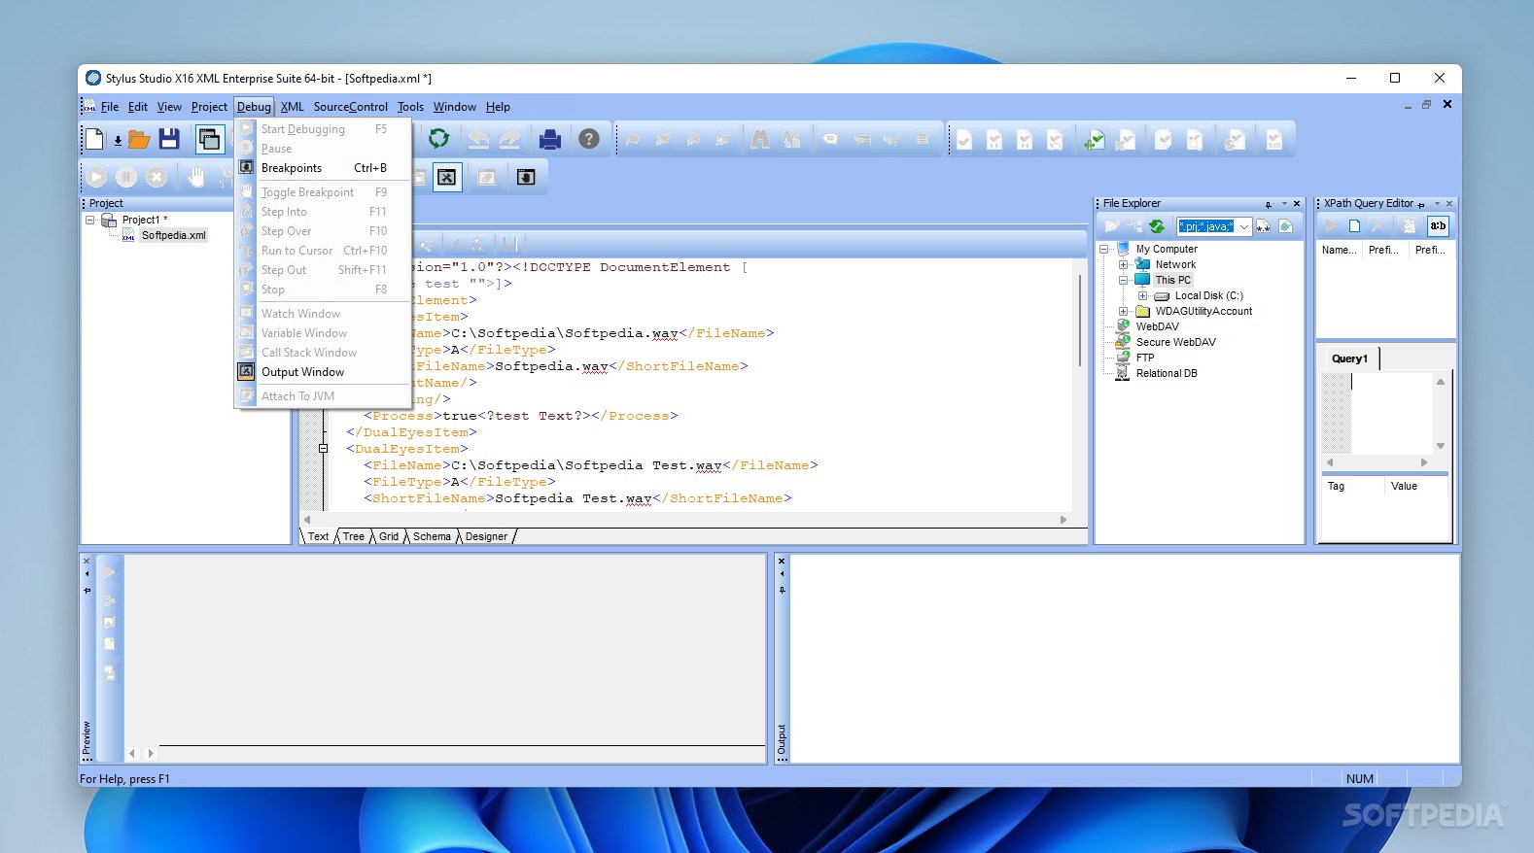Click the hand breakpoint icon in debug toolbar

pyautogui.click(x=196, y=177)
